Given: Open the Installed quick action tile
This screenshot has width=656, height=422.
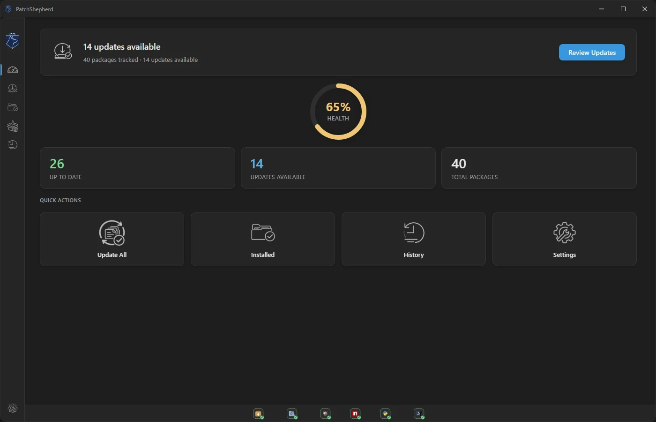Looking at the screenshot, I should (263, 239).
